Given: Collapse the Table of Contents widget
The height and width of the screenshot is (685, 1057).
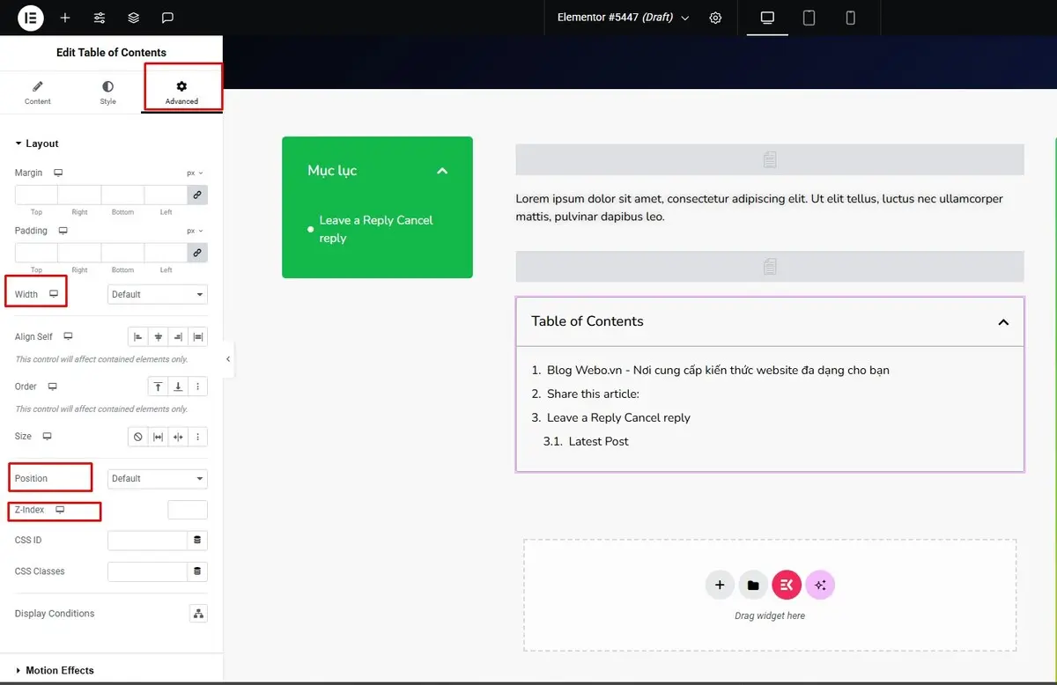Looking at the screenshot, I should pyautogui.click(x=1003, y=322).
